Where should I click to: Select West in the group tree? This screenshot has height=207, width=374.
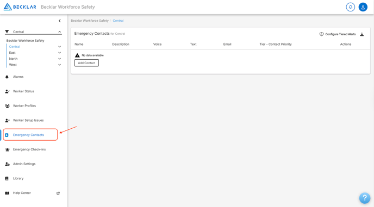point(13,65)
